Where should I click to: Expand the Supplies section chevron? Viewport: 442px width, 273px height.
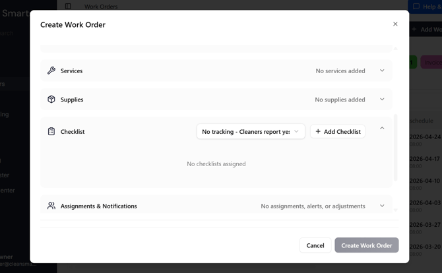[x=382, y=100]
